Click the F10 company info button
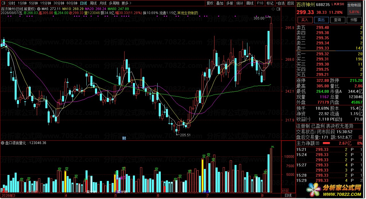This screenshot has width=366, height=199. tap(260, 3)
